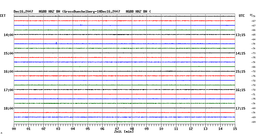
Task: Select the 16:00 CET row label
Action: (9, 72)
